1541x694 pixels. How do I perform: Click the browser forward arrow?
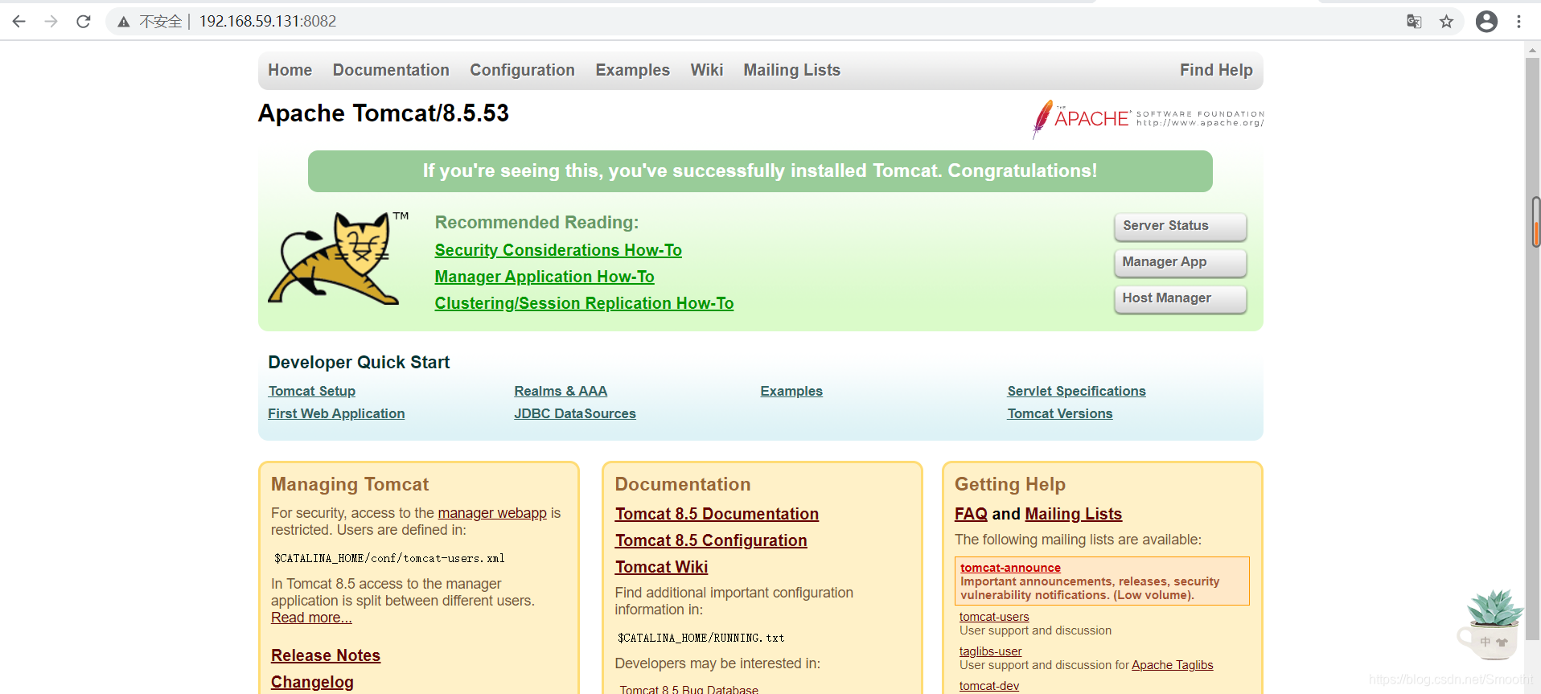pos(51,22)
